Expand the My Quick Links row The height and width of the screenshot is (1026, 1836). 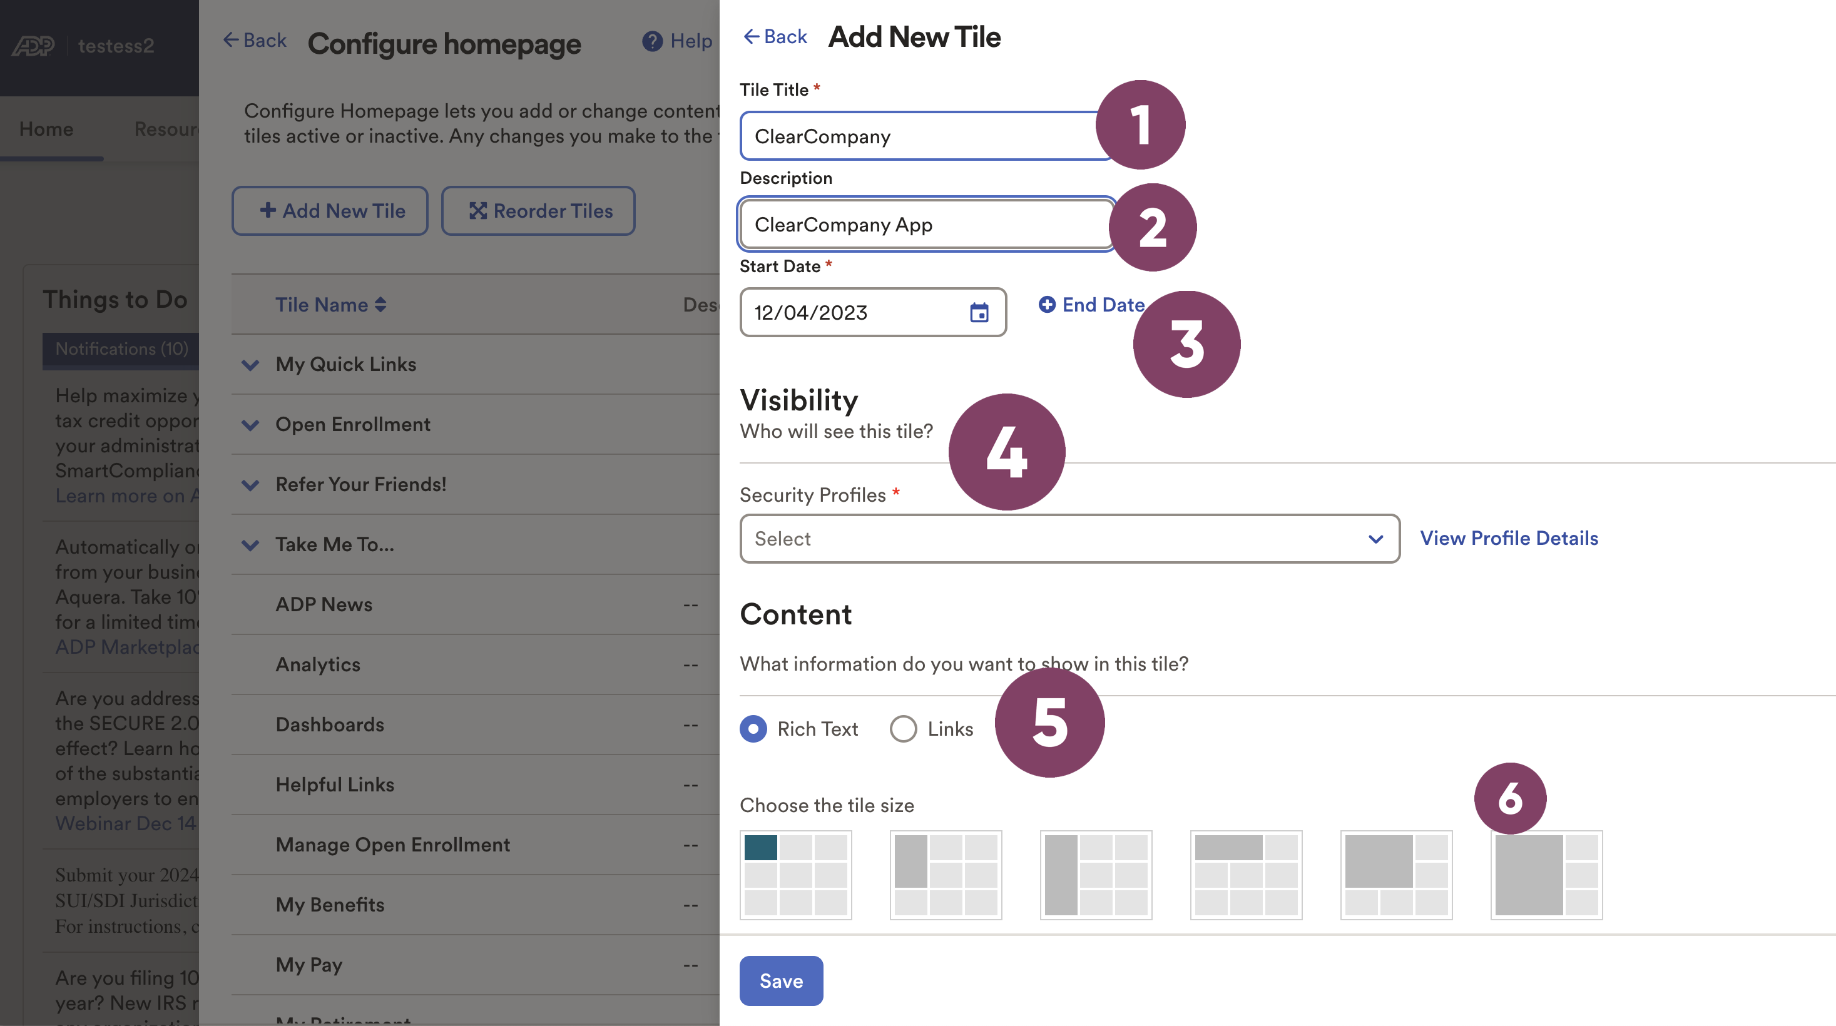pyautogui.click(x=250, y=365)
